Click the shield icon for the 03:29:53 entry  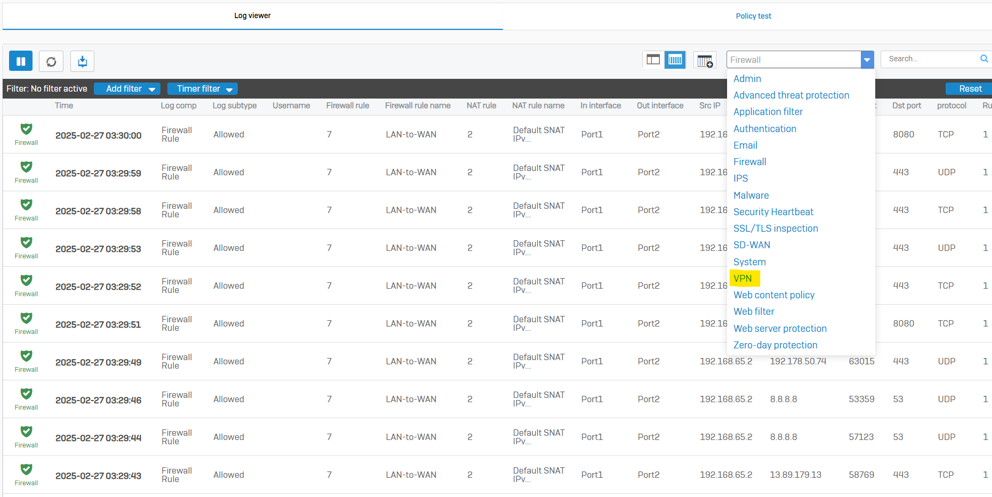click(26, 242)
